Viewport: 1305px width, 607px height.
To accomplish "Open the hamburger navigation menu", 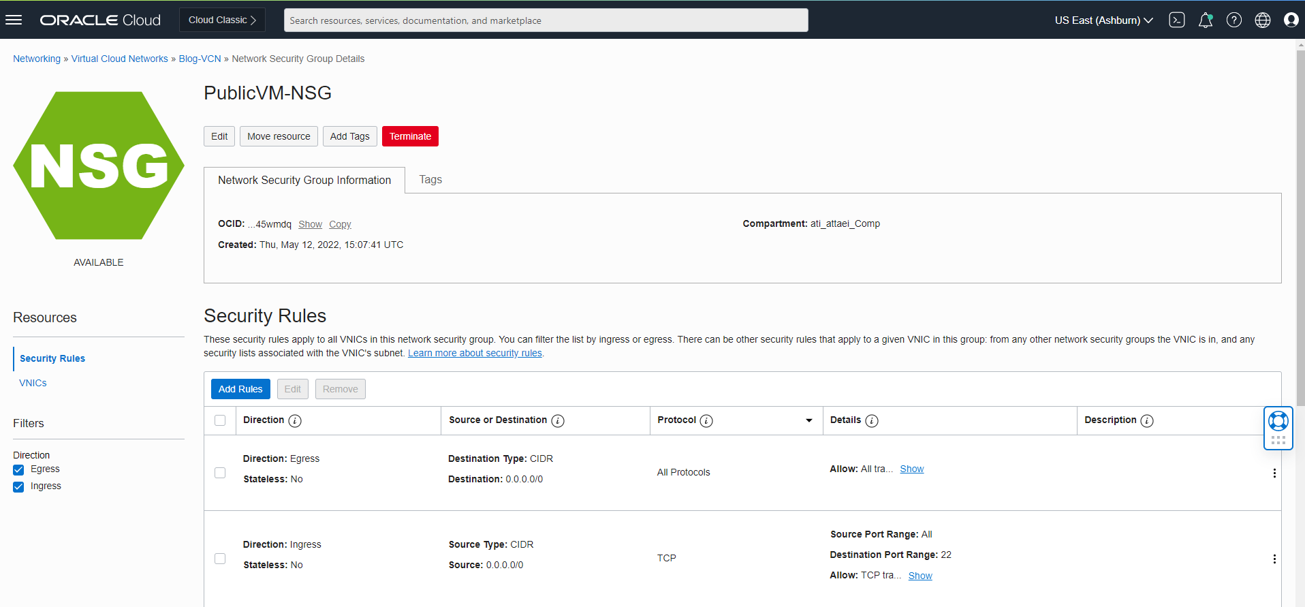I will (14, 20).
